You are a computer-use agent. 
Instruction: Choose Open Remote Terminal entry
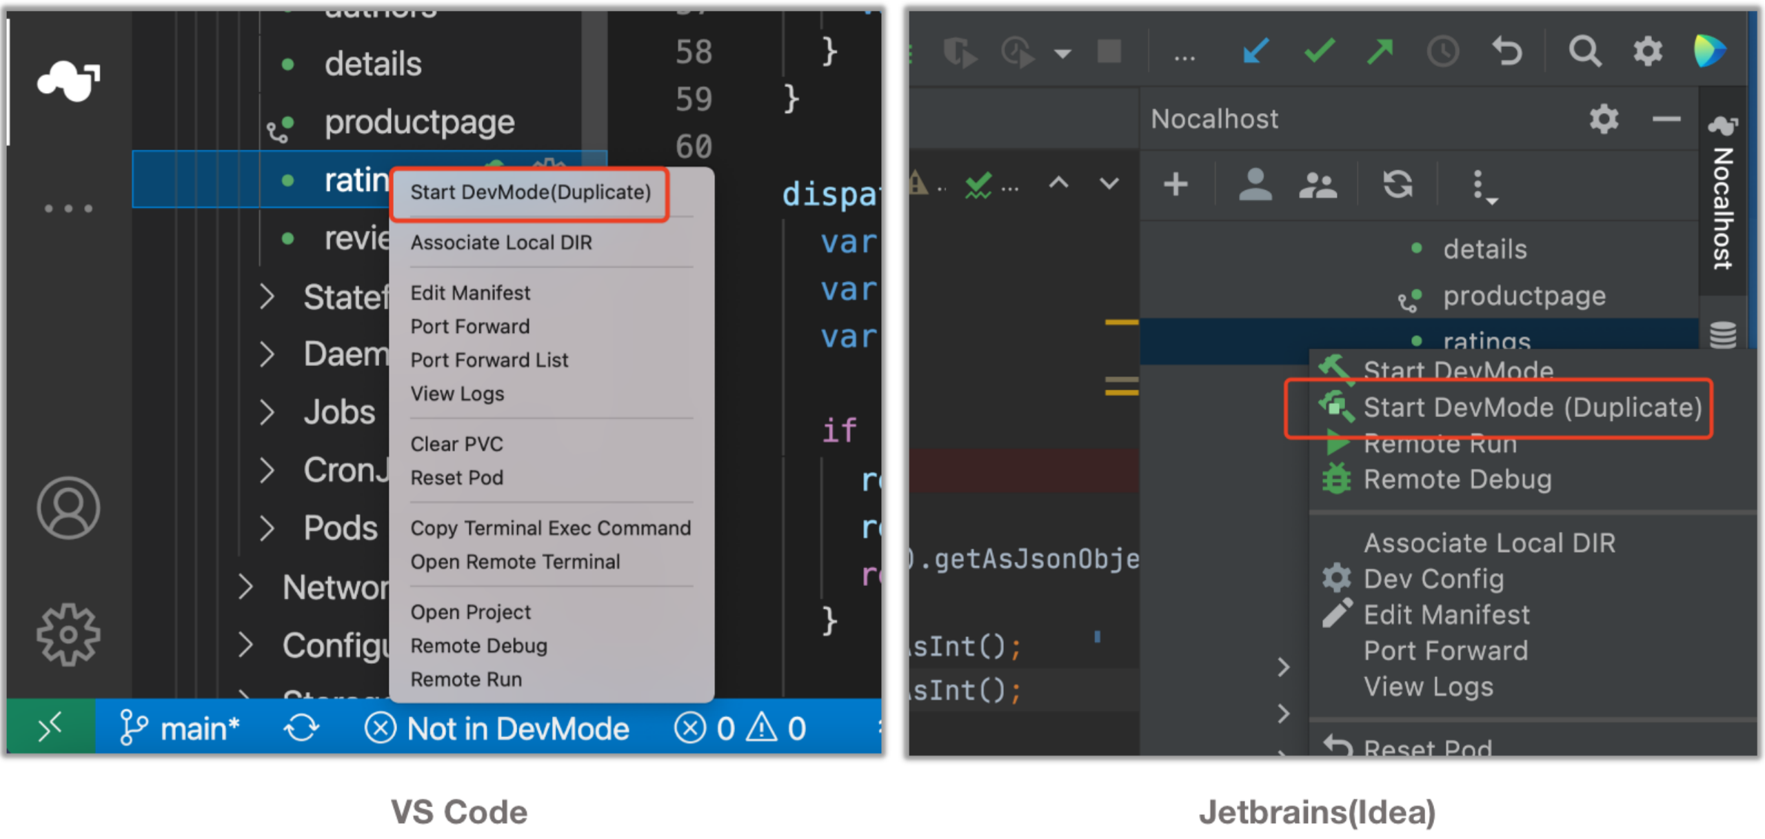coord(515,562)
